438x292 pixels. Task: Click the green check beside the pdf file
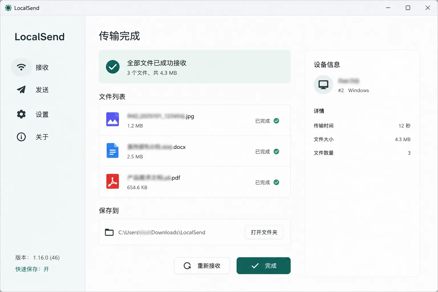pyautogui.click(x=276, y=182)
